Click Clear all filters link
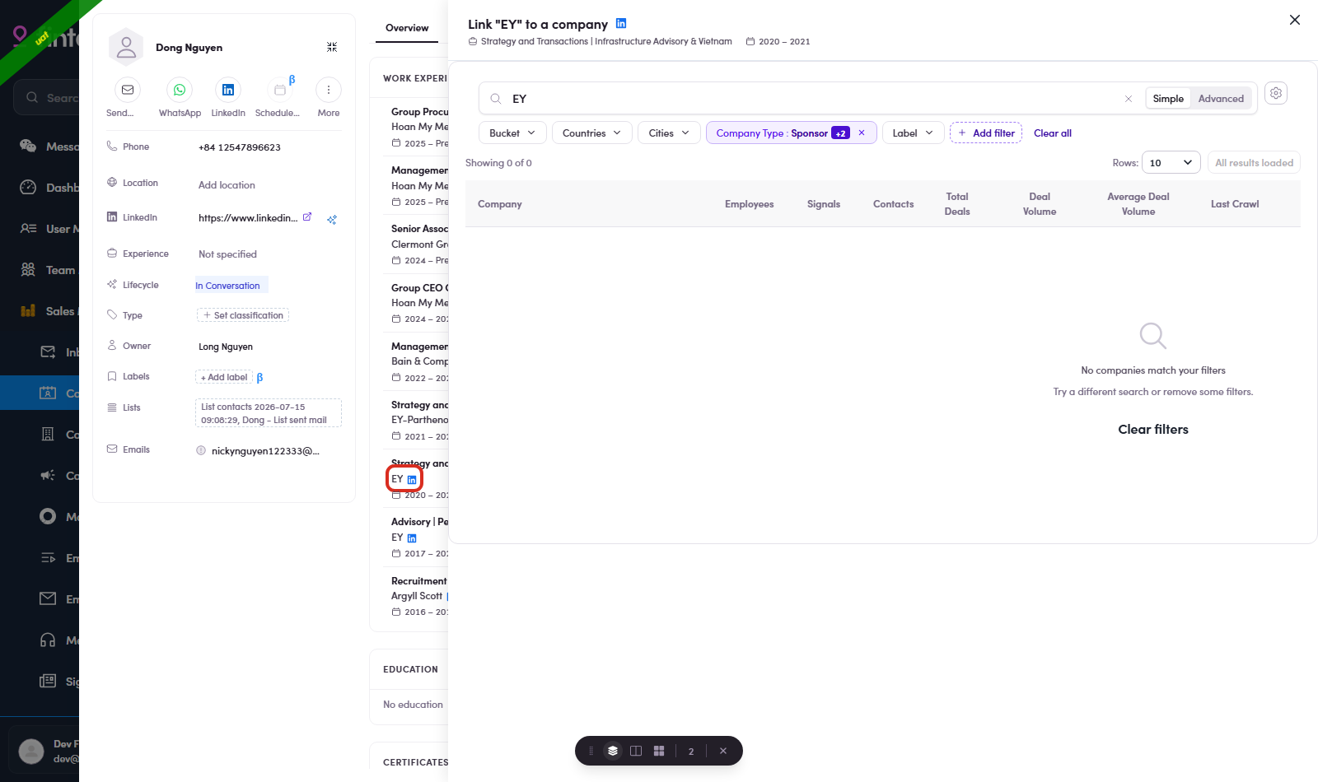This screenshot has width=1318, height=782. click(1053, 133)
